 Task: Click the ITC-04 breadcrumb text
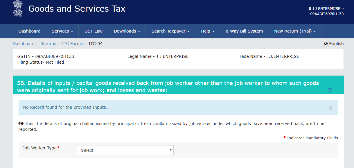click(x=96, y=44)
